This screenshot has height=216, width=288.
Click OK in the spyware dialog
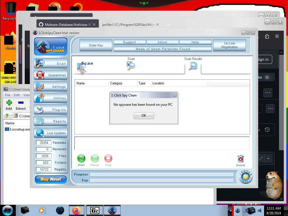coord(144,116)
